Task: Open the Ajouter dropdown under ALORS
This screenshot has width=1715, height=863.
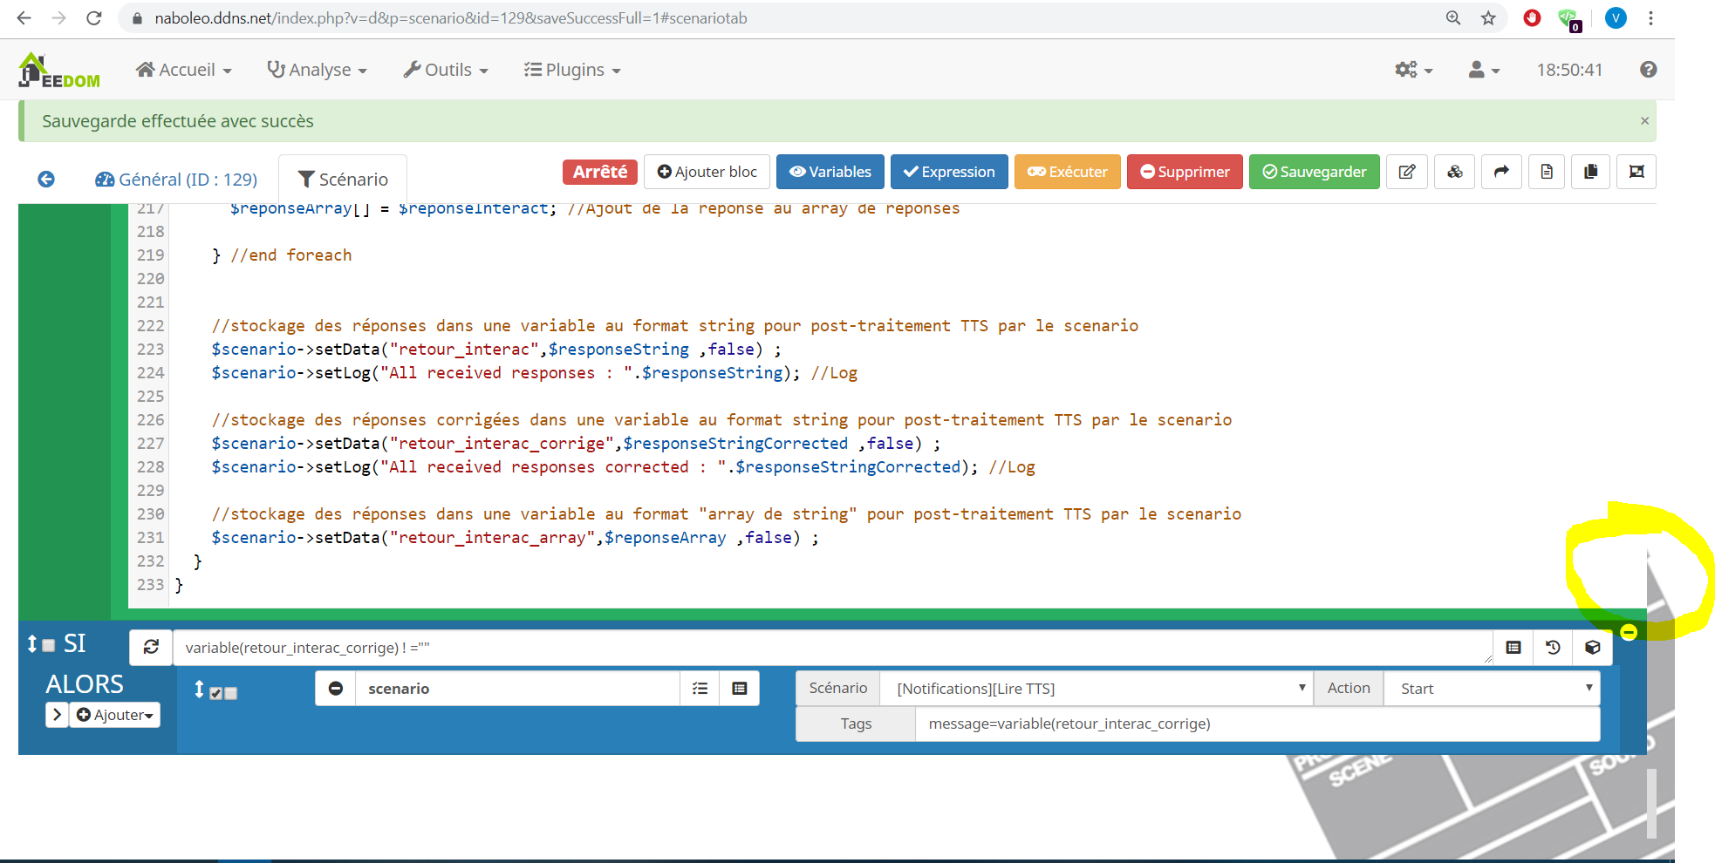Action: coord(114,715)
